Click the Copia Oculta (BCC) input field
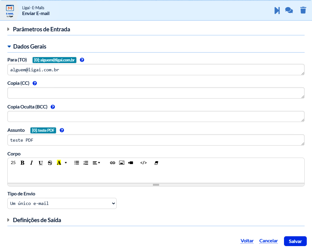Image resolution: width=312 pixels, height=251 pixels. [x=156, y=116]
